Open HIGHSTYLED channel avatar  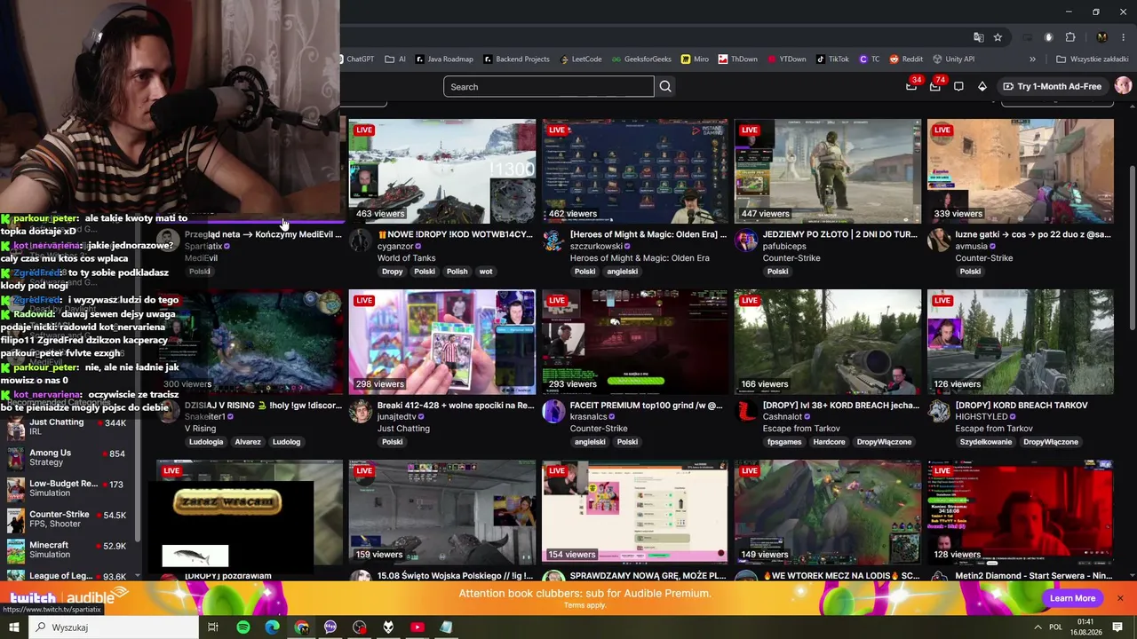(x=939, y=411)
